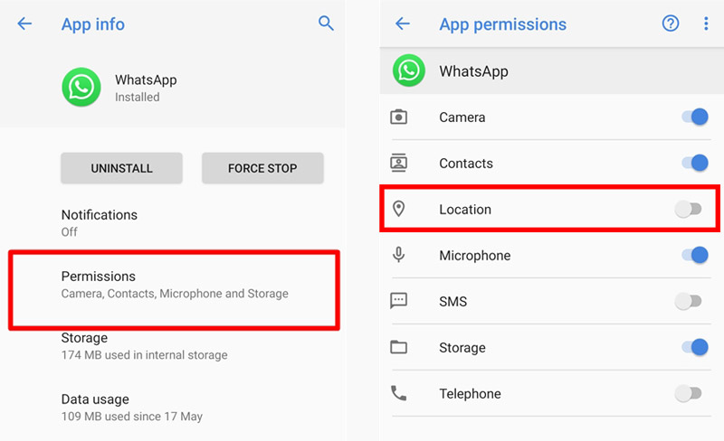Tap the UNINSTALL button
The height and width of the screenshot is (441, 724).
[121, 168]
